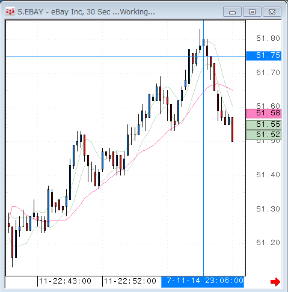The height and width of the screenshot is (292, 288).
Task: Click the red arrow icon at bottom right
Action: click(x=275, y=282)
